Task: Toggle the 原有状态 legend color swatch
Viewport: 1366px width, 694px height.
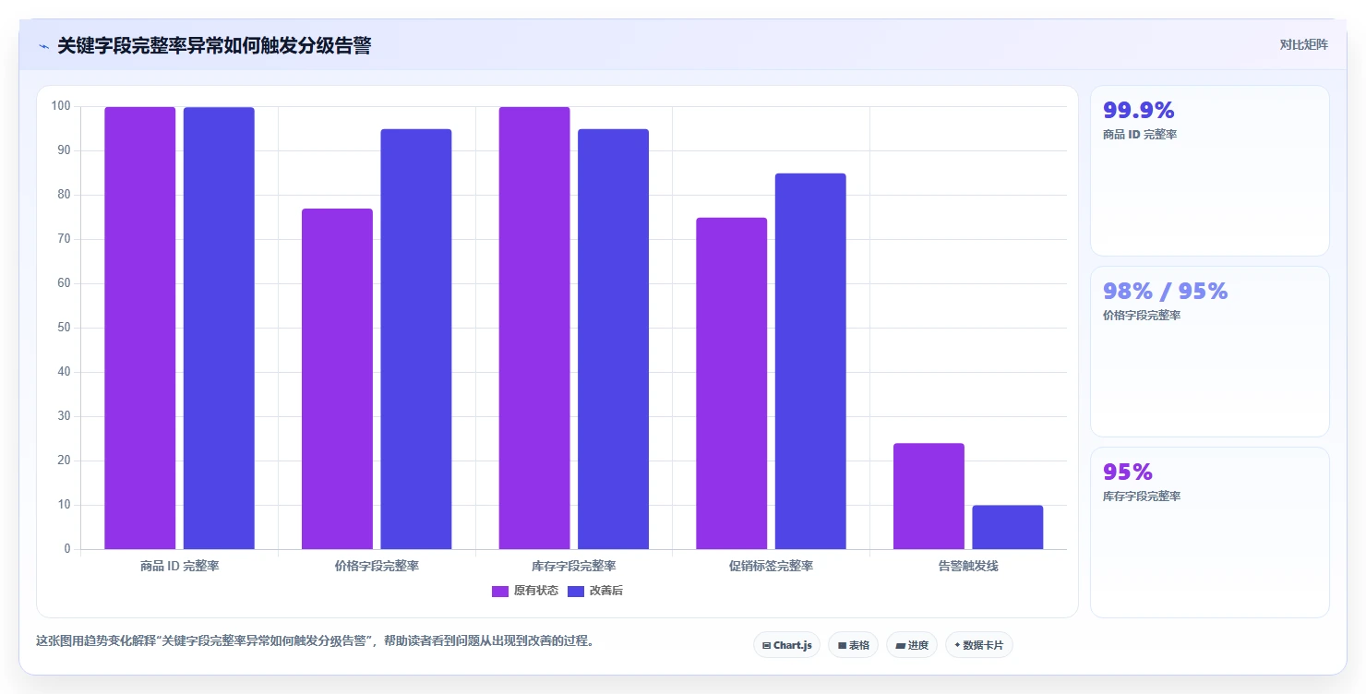Action: 500,591
